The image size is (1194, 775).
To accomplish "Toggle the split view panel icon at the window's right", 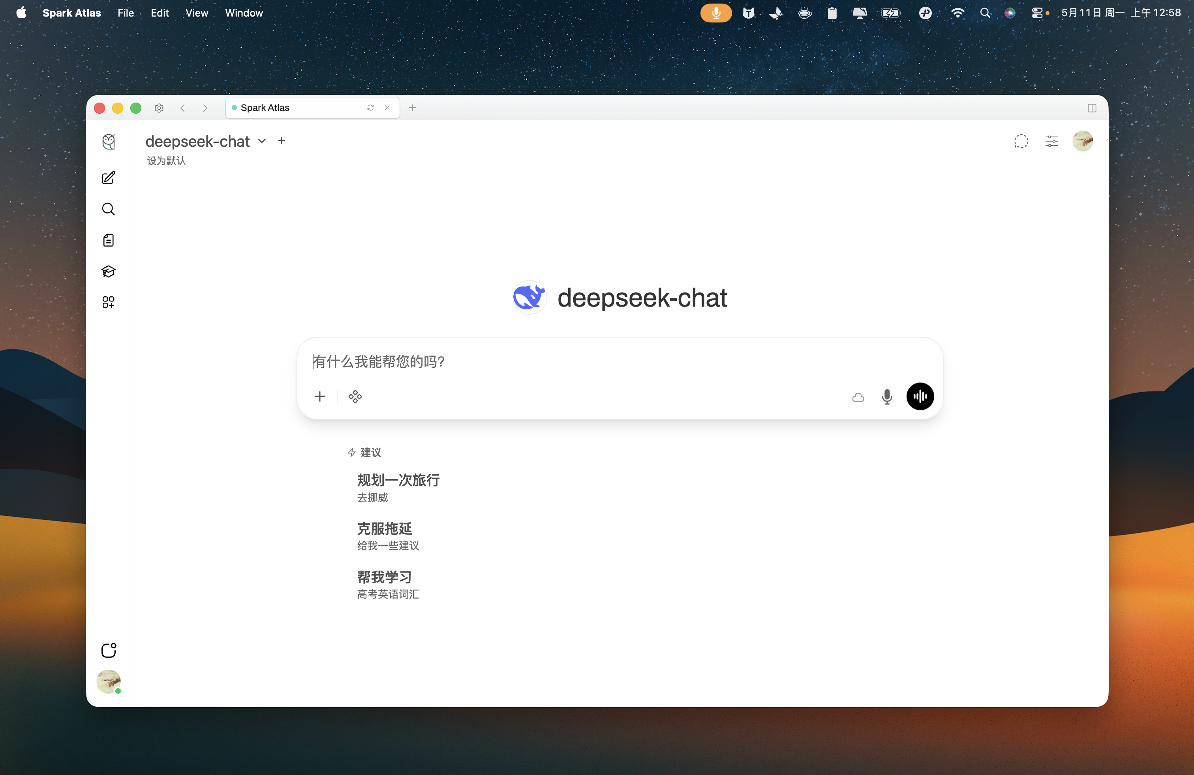I will (x=1092, y=108).
